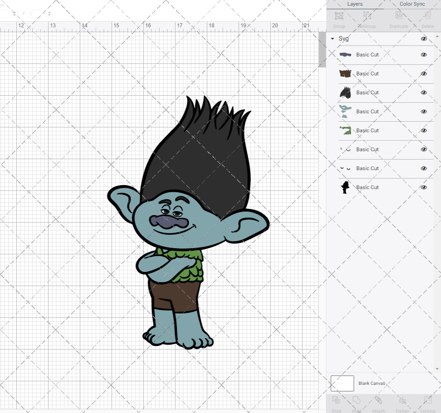Switch to the Color Sync tab
Screen dimensions: 441x413
point(412,4)
